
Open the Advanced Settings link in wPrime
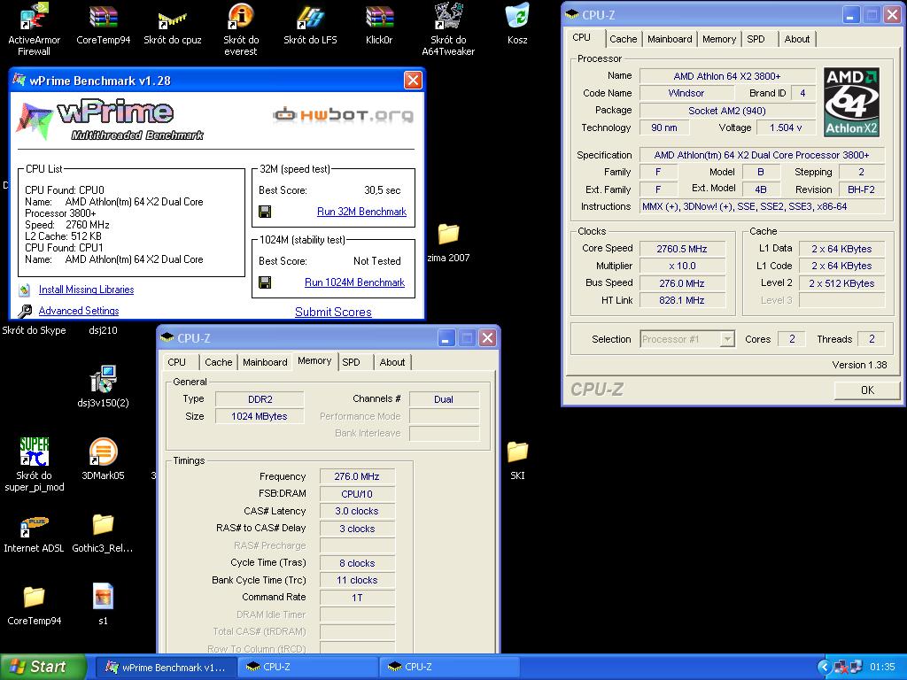pos(79,311)
